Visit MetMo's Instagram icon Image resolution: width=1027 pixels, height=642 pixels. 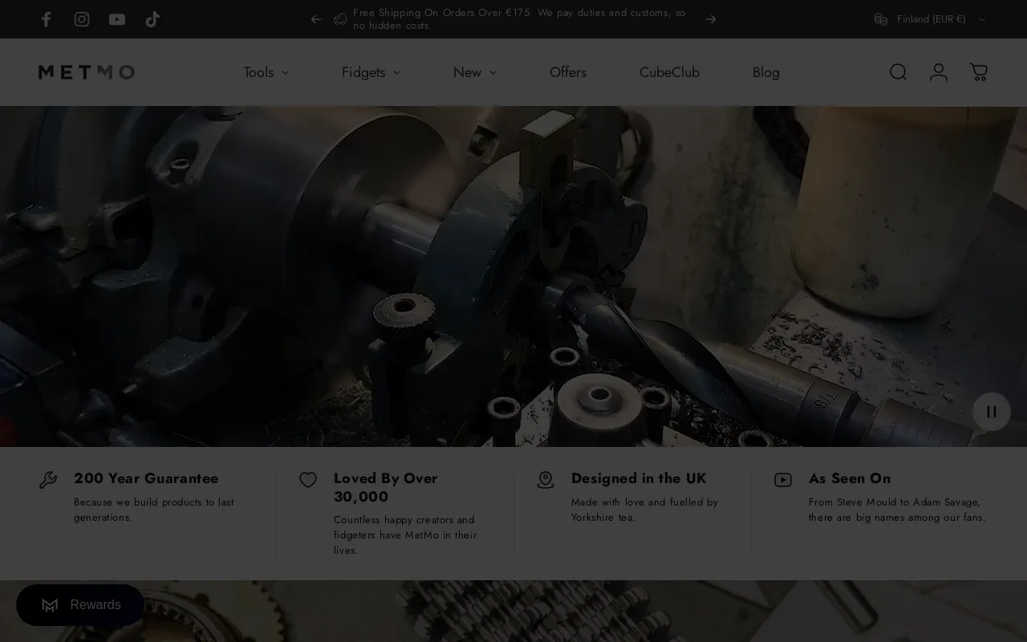click(x=81, y=19)
